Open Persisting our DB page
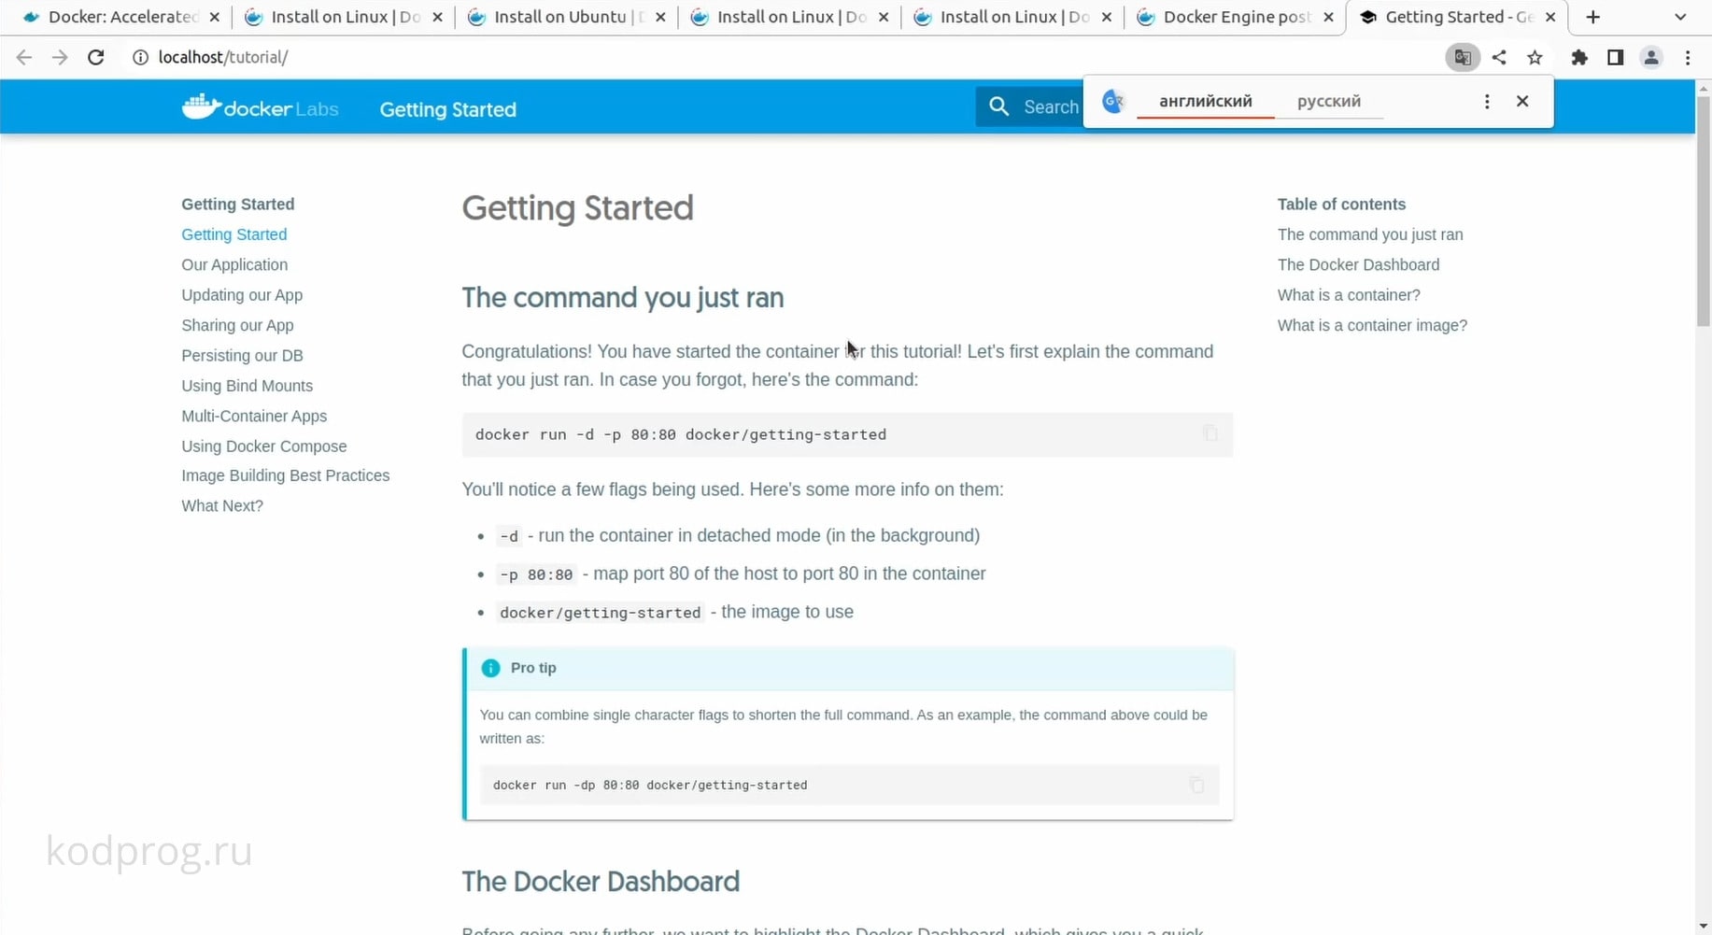Screen dimensions: 1712x935 [x=242, y=355]
